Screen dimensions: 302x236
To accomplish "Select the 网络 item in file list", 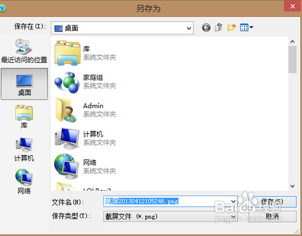I will [x=86, y=167].
